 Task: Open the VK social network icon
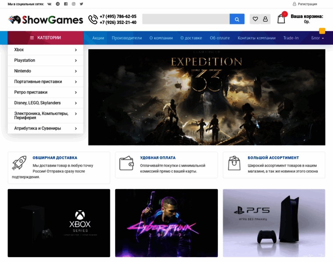[49, 4]
